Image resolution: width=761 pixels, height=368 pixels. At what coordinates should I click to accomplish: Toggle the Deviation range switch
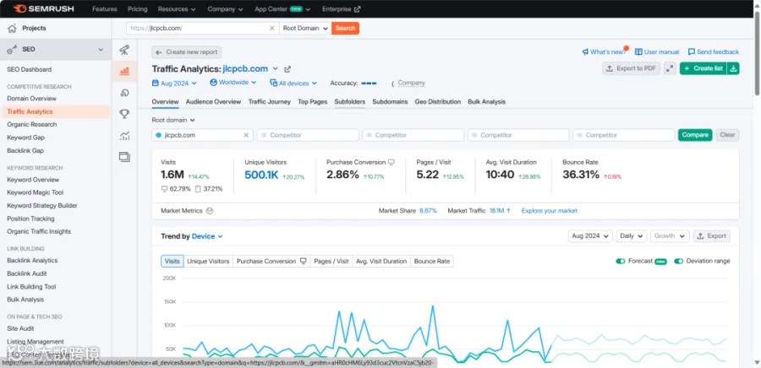pyautogui.click(x=678, y=261)
